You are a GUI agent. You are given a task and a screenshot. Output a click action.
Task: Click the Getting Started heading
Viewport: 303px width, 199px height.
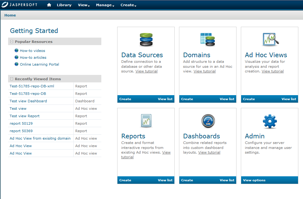[34, 31]
